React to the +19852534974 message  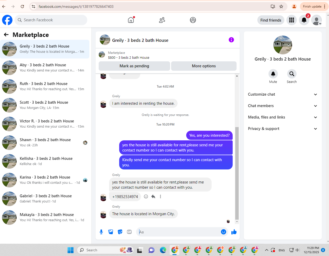pyautogui.click(x=146, y=196)
